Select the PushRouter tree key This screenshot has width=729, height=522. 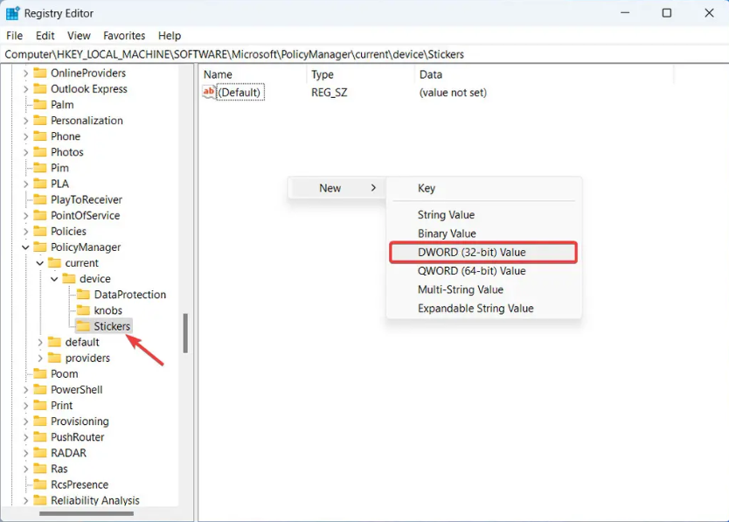(77, 437)
